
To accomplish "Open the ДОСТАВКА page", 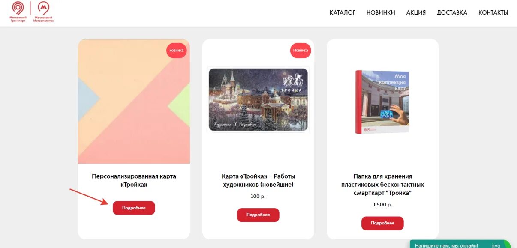I will point(452,12).
